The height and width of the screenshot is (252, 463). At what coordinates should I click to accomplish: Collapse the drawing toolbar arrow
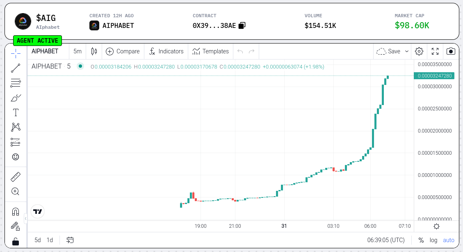(26, 219)
